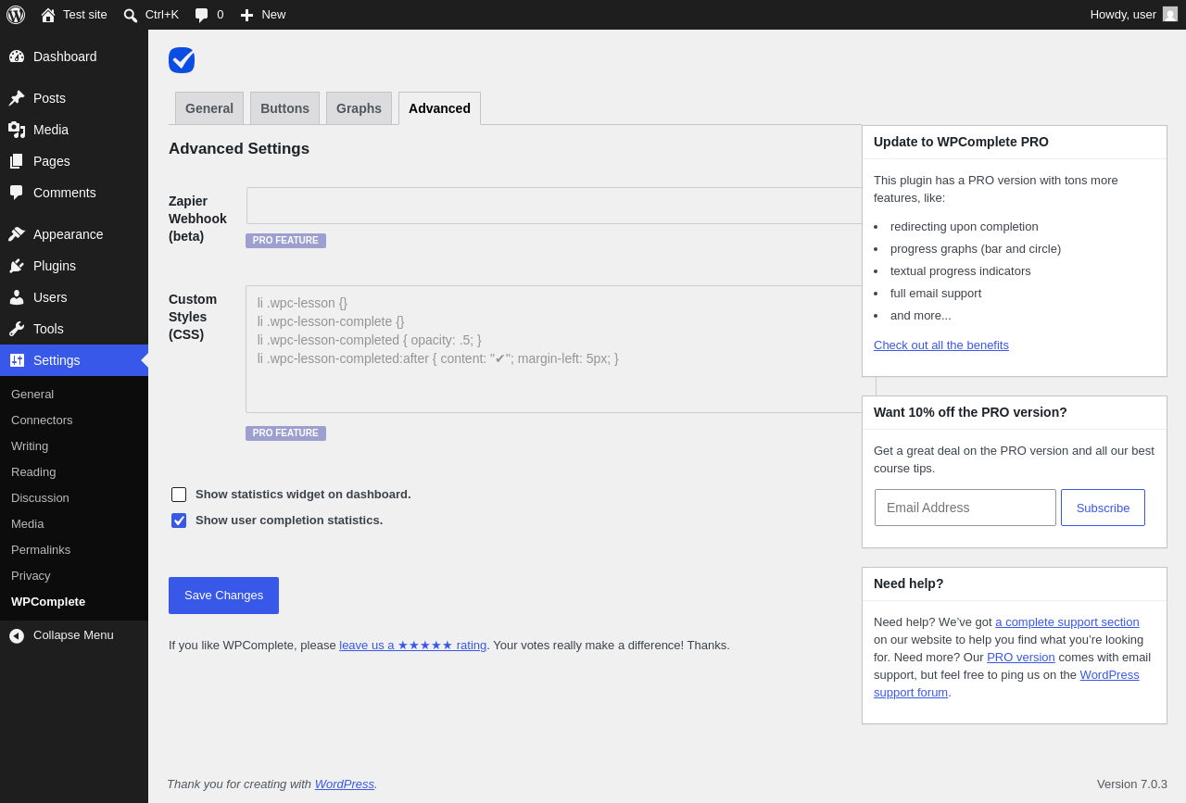Screen dimensions: 1186x803
Task: Click the Version 7.0.3 footer text
Action: click(x=1132, y=784)
